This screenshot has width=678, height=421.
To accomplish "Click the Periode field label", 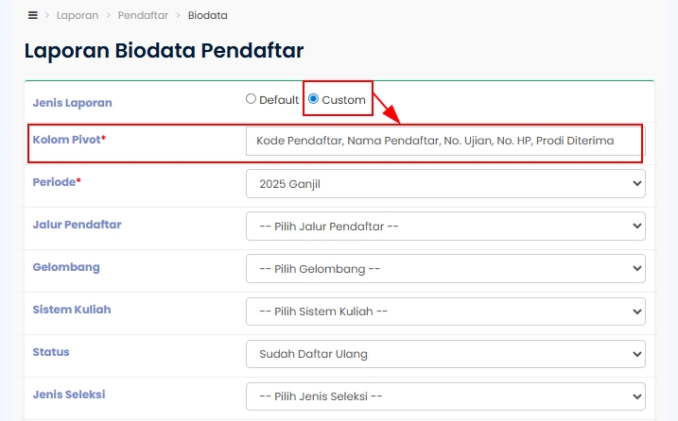I will pos(54,182).
